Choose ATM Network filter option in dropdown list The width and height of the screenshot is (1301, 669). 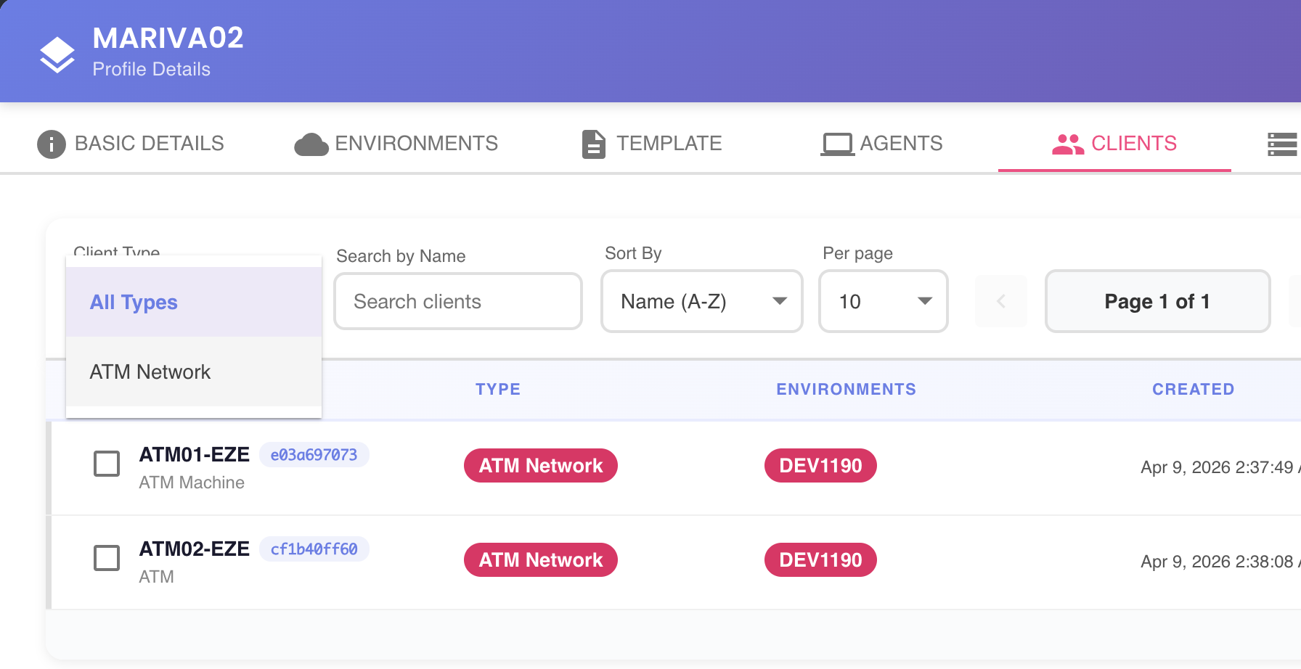pos(194,372)
